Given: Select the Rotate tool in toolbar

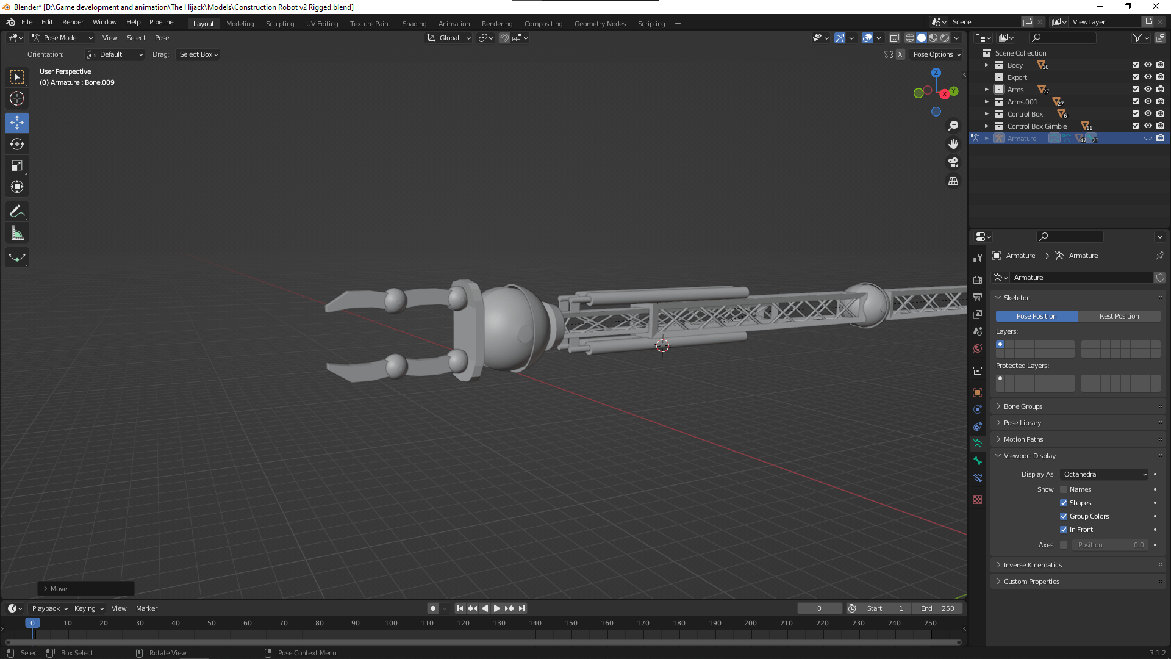Looking at the screenshot, I should (17, 145).
